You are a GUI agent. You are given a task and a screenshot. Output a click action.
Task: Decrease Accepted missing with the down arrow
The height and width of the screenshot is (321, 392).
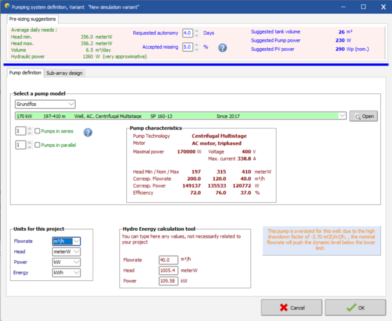coord(197,49)
